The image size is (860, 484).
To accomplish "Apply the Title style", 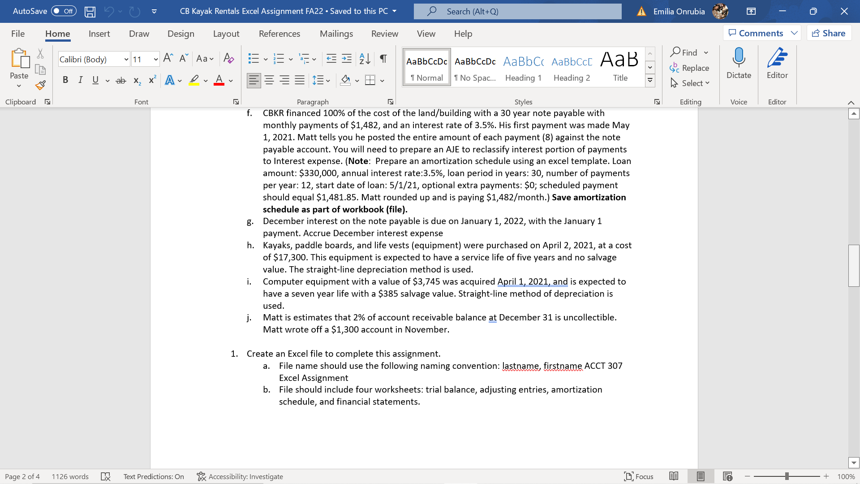I will pos(620,67).
